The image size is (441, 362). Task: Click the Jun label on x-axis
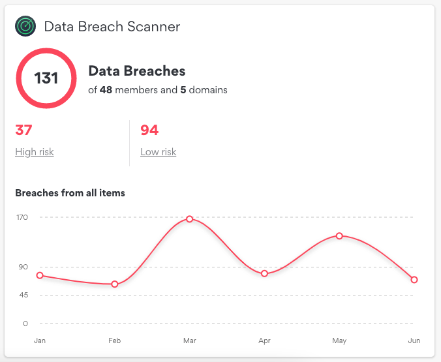click(415, 340)
